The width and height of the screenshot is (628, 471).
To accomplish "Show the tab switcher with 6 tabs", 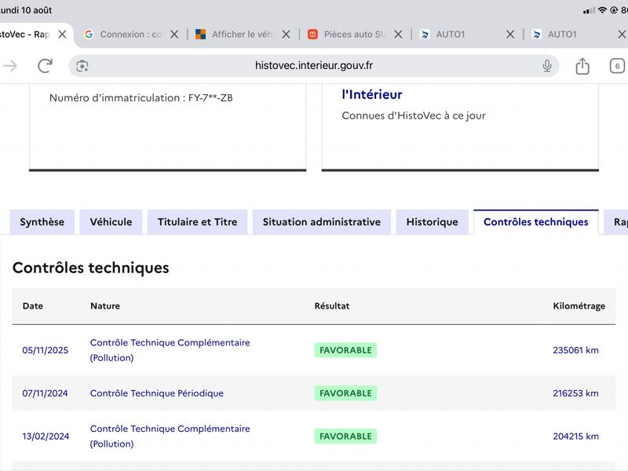I will click(617, 66).
